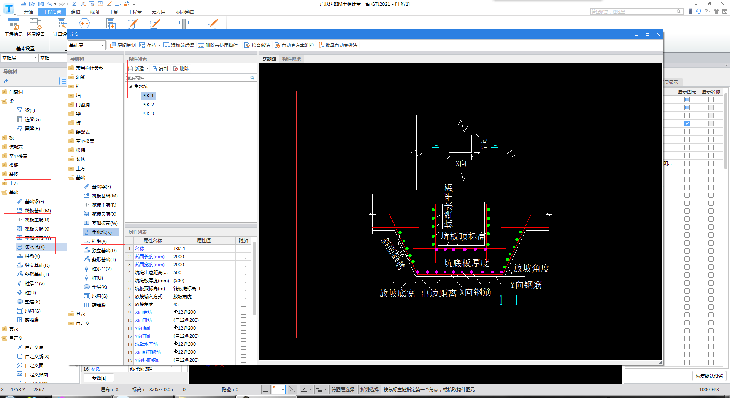Open the 楼层设置 ribbon tool
This screenshot has width=730, height=398.
(36, 27)
